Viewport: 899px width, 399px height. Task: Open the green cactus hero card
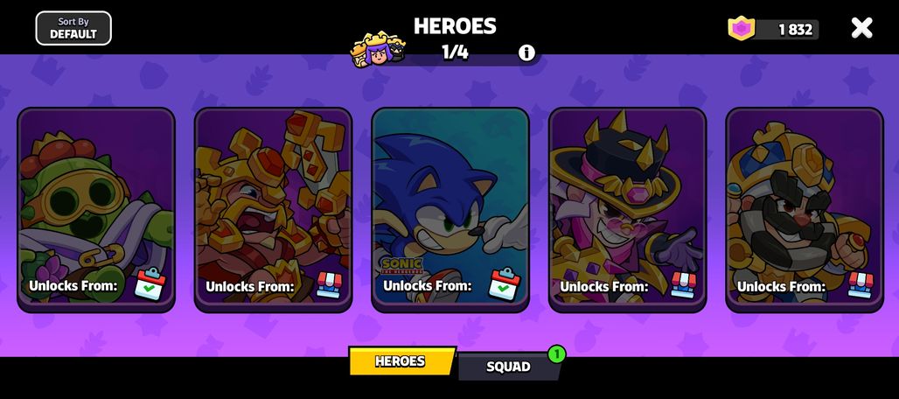pyautogui.click(x=95, y=209)
